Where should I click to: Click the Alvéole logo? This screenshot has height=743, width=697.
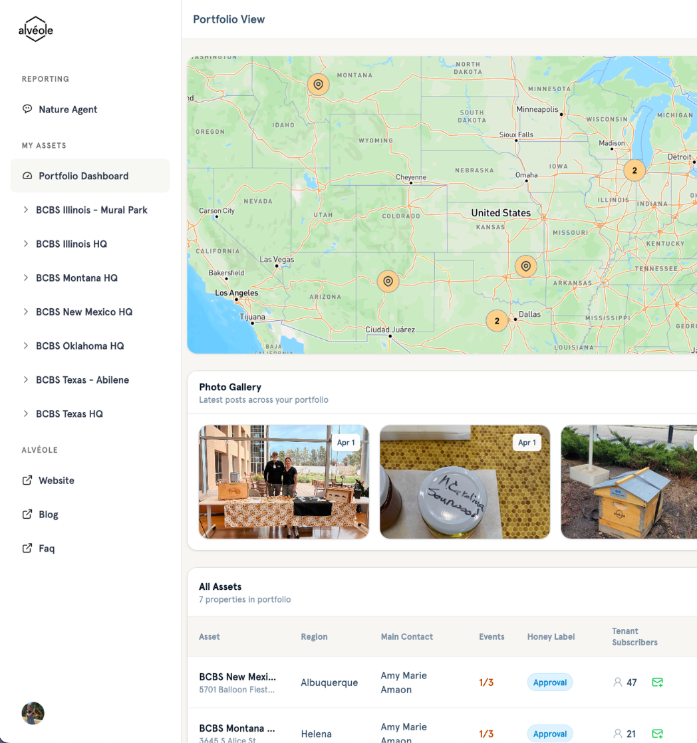(35, 29)
